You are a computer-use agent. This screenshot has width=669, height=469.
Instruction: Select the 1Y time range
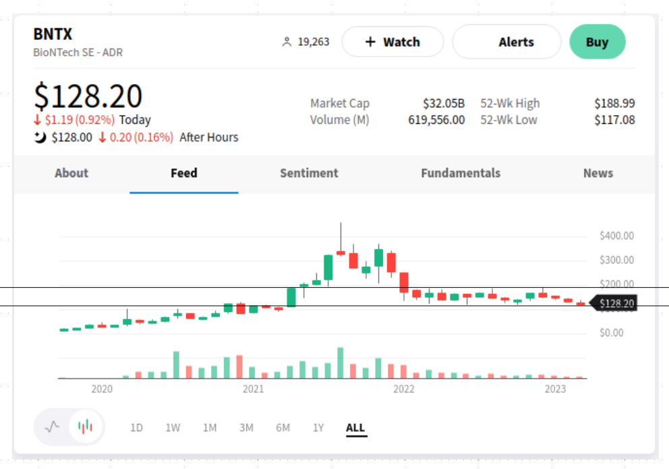[x=318, y=428]
